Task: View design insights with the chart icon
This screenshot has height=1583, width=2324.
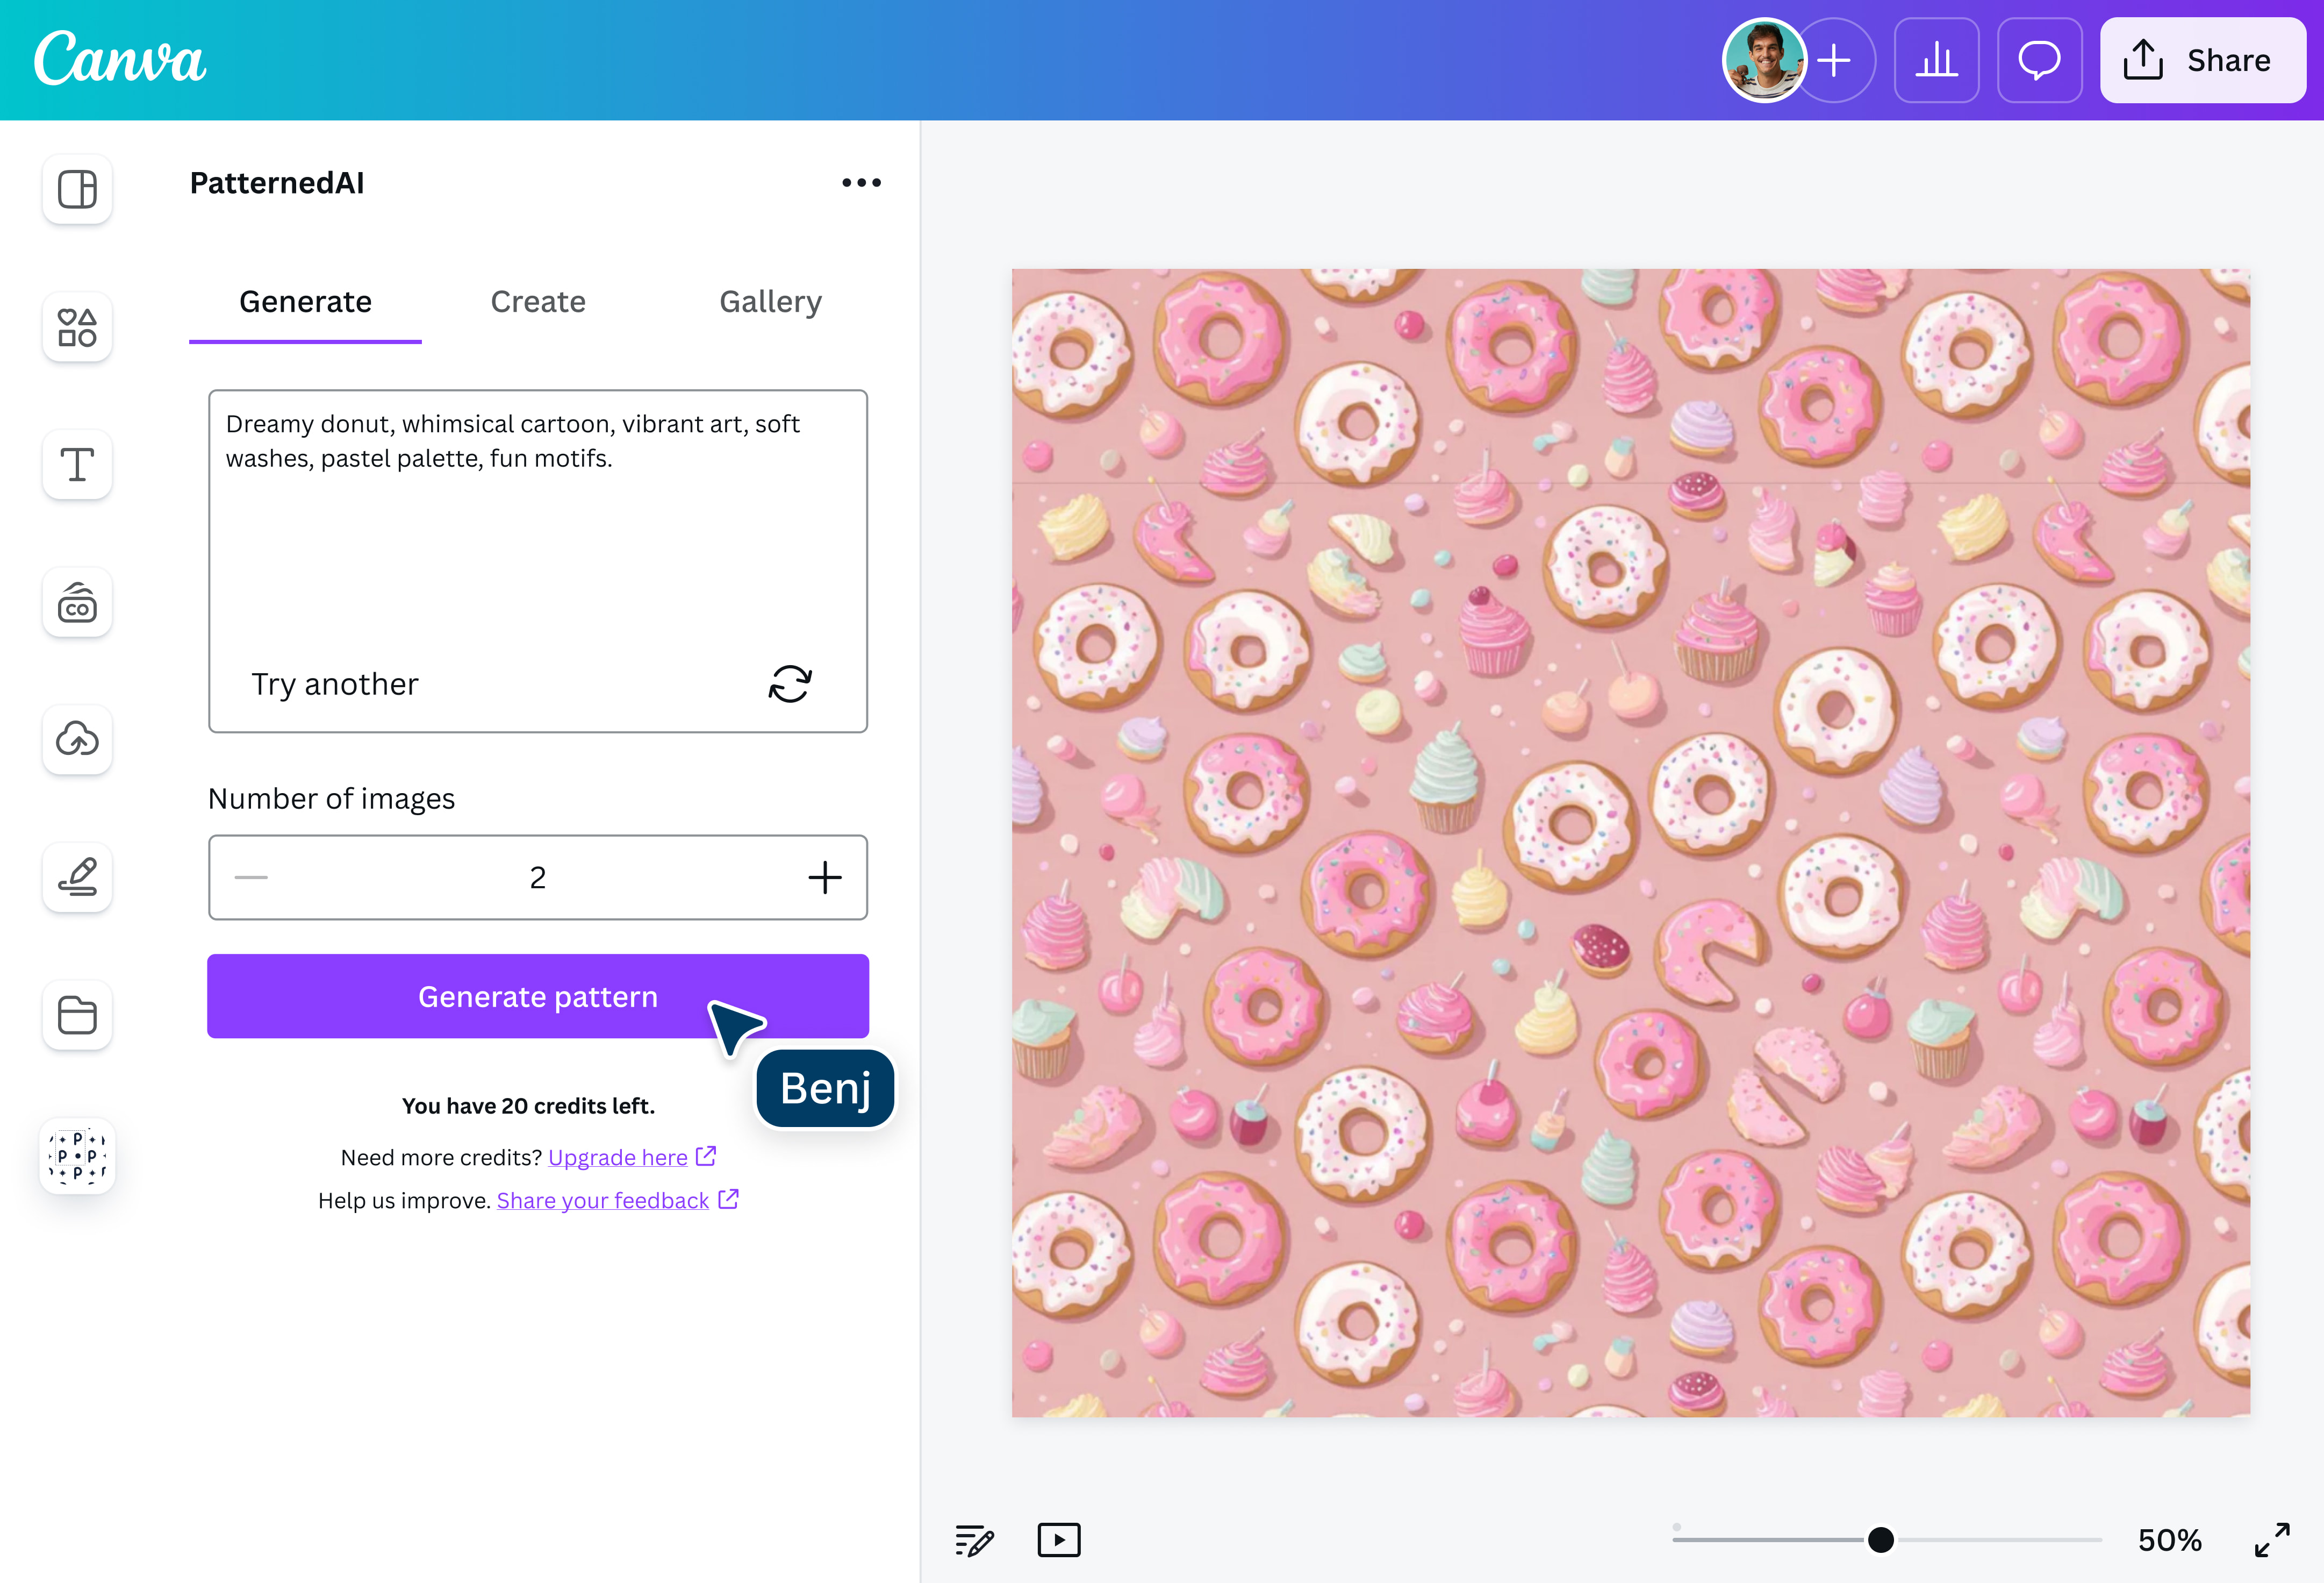Action: click(x=1936, y=60)
